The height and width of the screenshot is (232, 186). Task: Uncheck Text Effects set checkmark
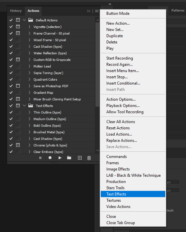click(11, 106)
